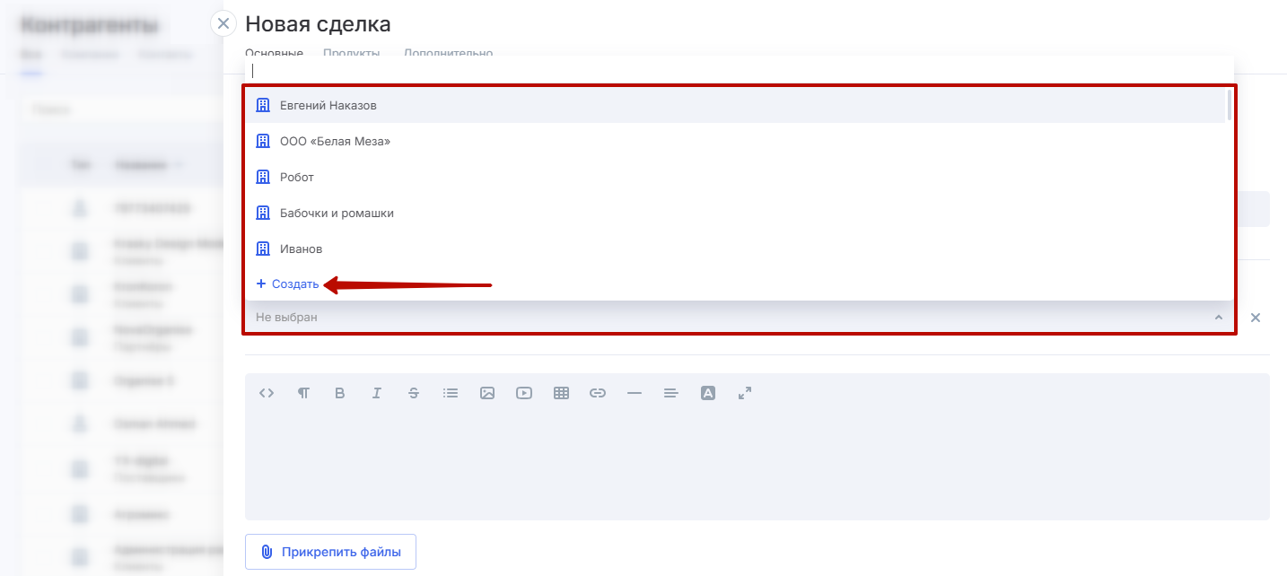Open paragraph format options in editor

pyautogui.click(x=303, y=393)
